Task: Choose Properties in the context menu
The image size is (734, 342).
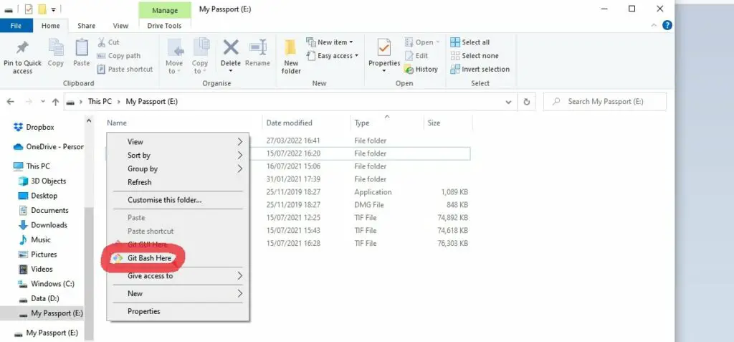Action: click(x=178, y=312)
